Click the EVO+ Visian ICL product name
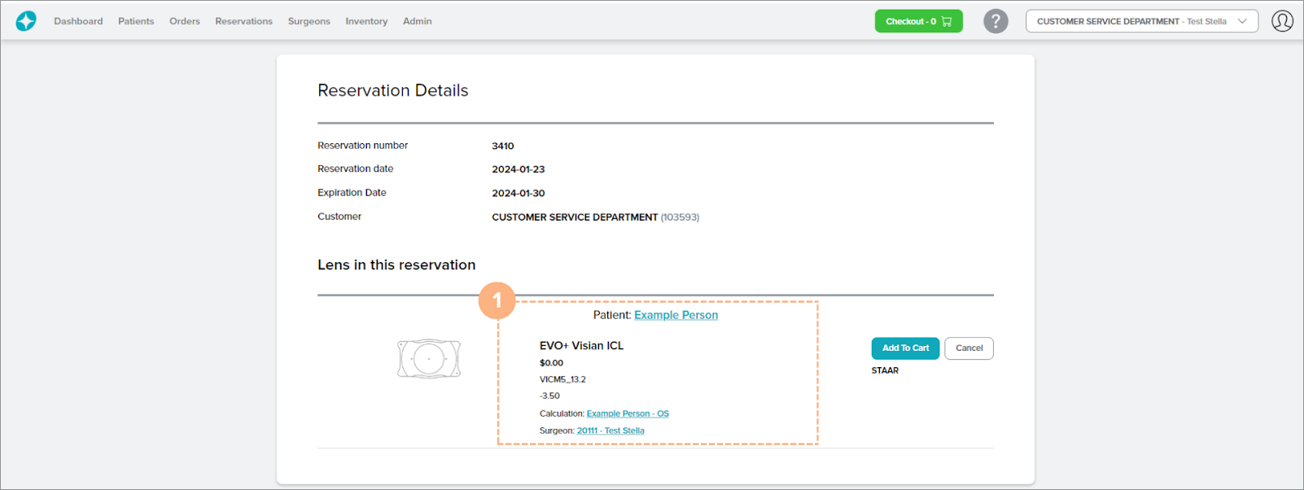The image size is (1304, 490). click(581, 345)
